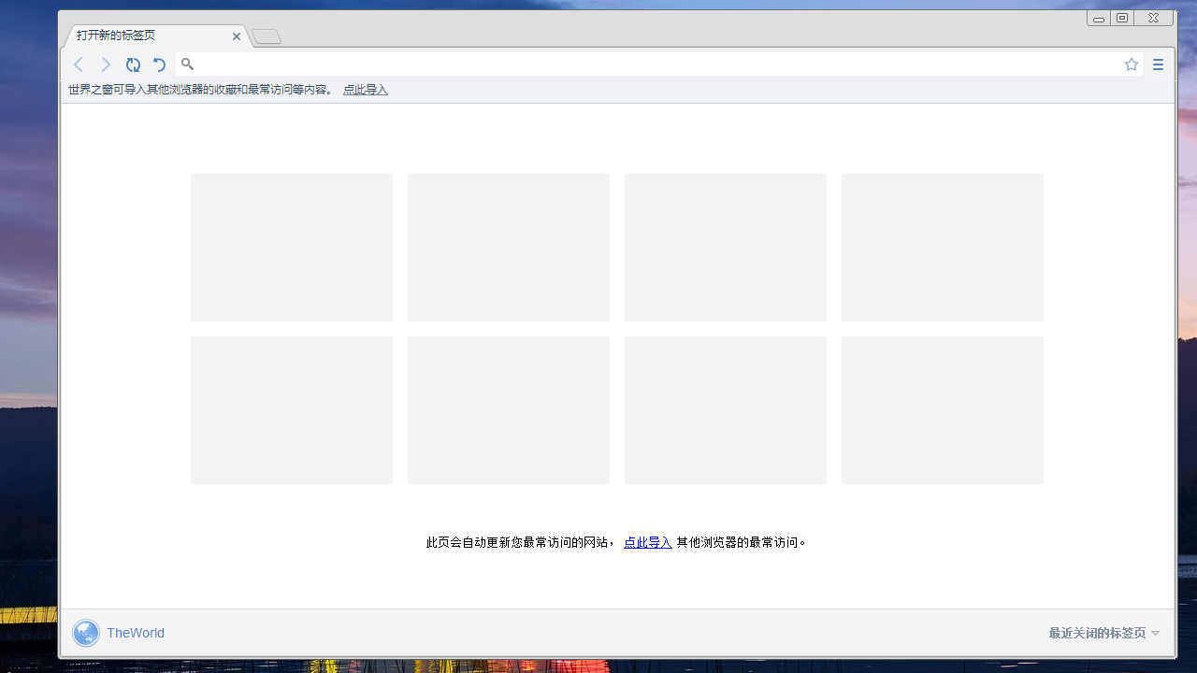Click the undo closed tab arrow icon
This screenshot has height=673, width=1197.
tap(159, 64)
